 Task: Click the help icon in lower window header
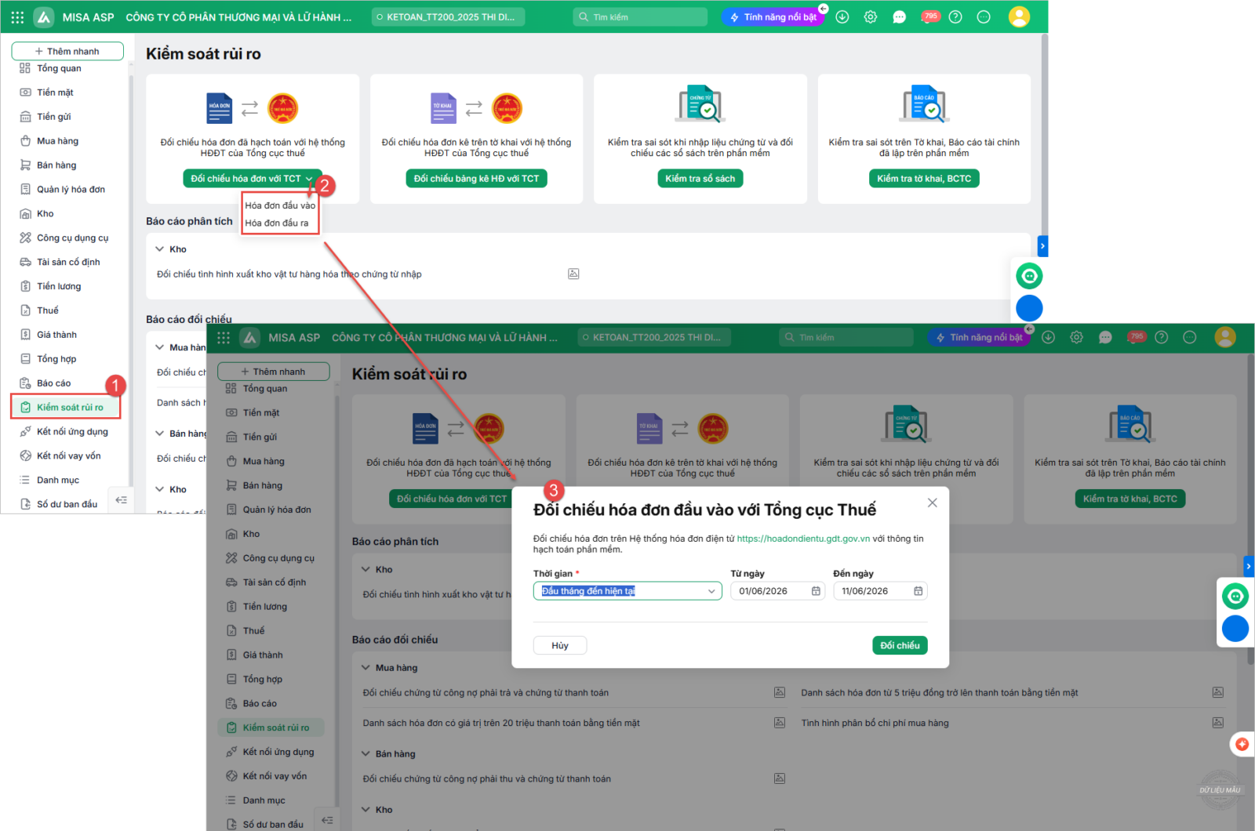(1162, 337)
